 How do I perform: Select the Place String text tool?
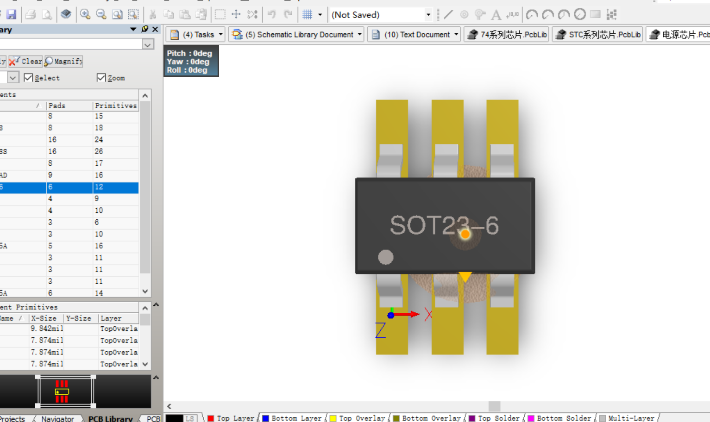point(496,14)
